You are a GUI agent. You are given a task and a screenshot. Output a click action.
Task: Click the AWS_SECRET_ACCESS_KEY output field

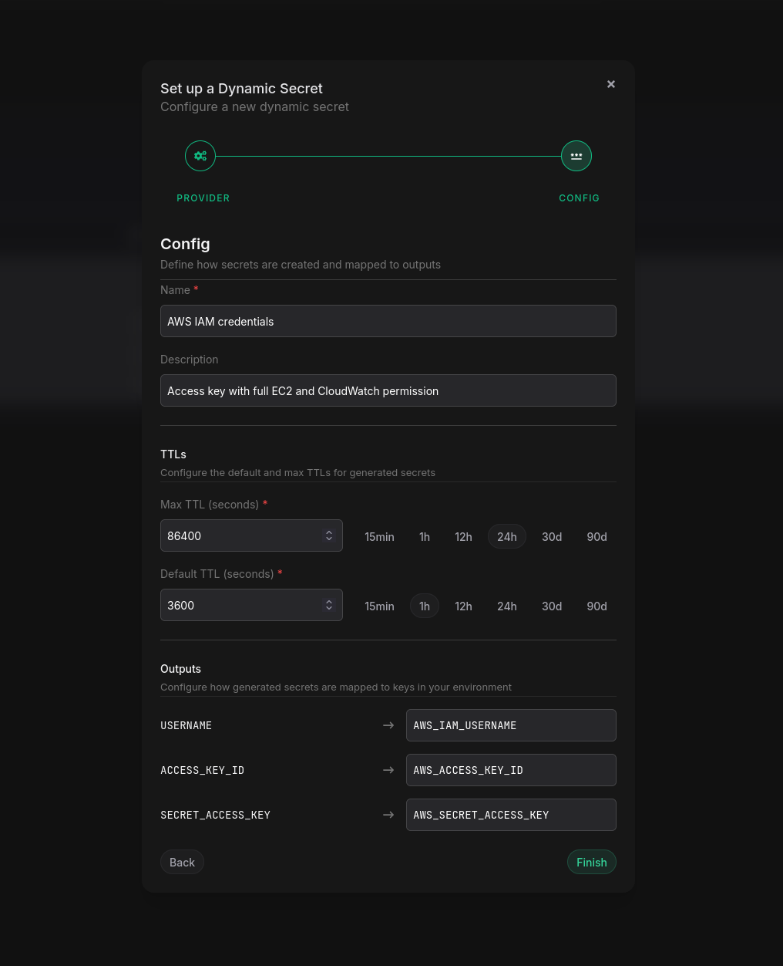[x=511, y=815]
